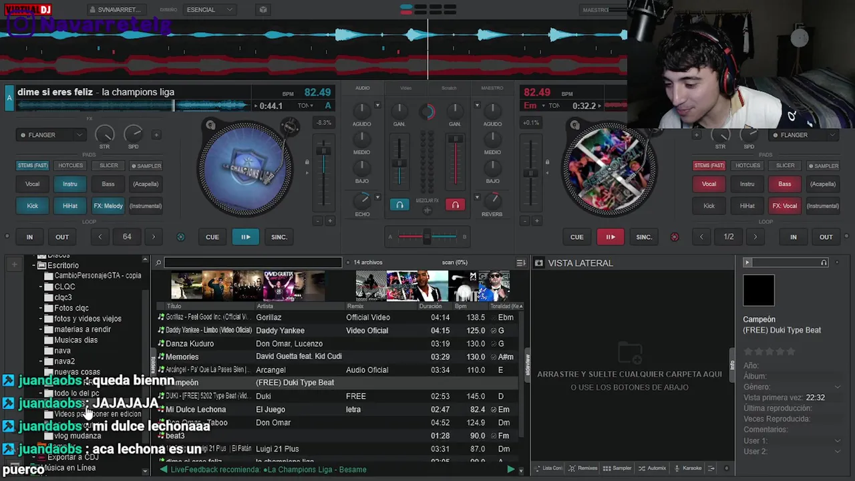Screen dimensions: 855x481
Task: Set loop OUT on the right deck
Action: coord(826,237)
